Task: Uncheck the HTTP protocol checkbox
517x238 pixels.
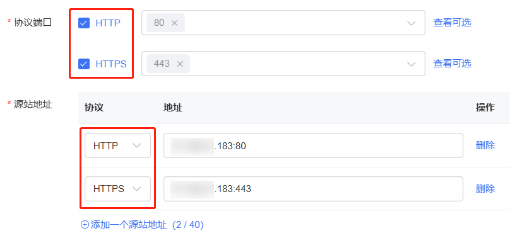Action: point(84,23)
